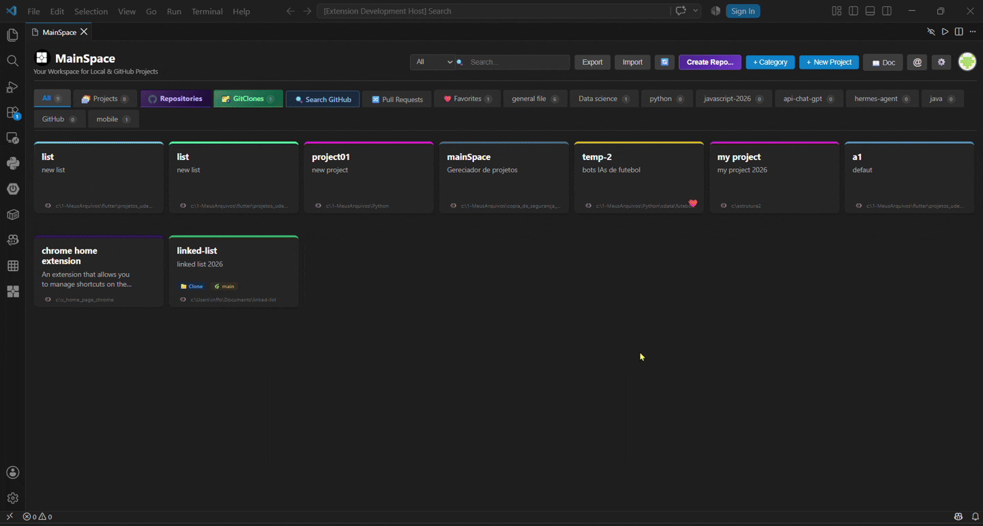The height and width of the screenshot is (526, 983).
Task: Click the eye icon on a1 card
Action: [x=858, y=205]
